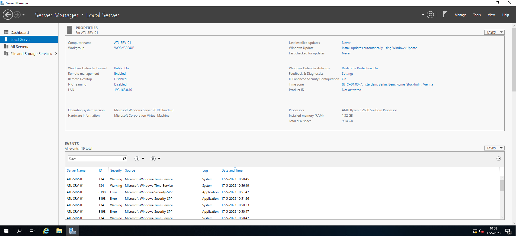Open the Tools menu

coord(477,15)
